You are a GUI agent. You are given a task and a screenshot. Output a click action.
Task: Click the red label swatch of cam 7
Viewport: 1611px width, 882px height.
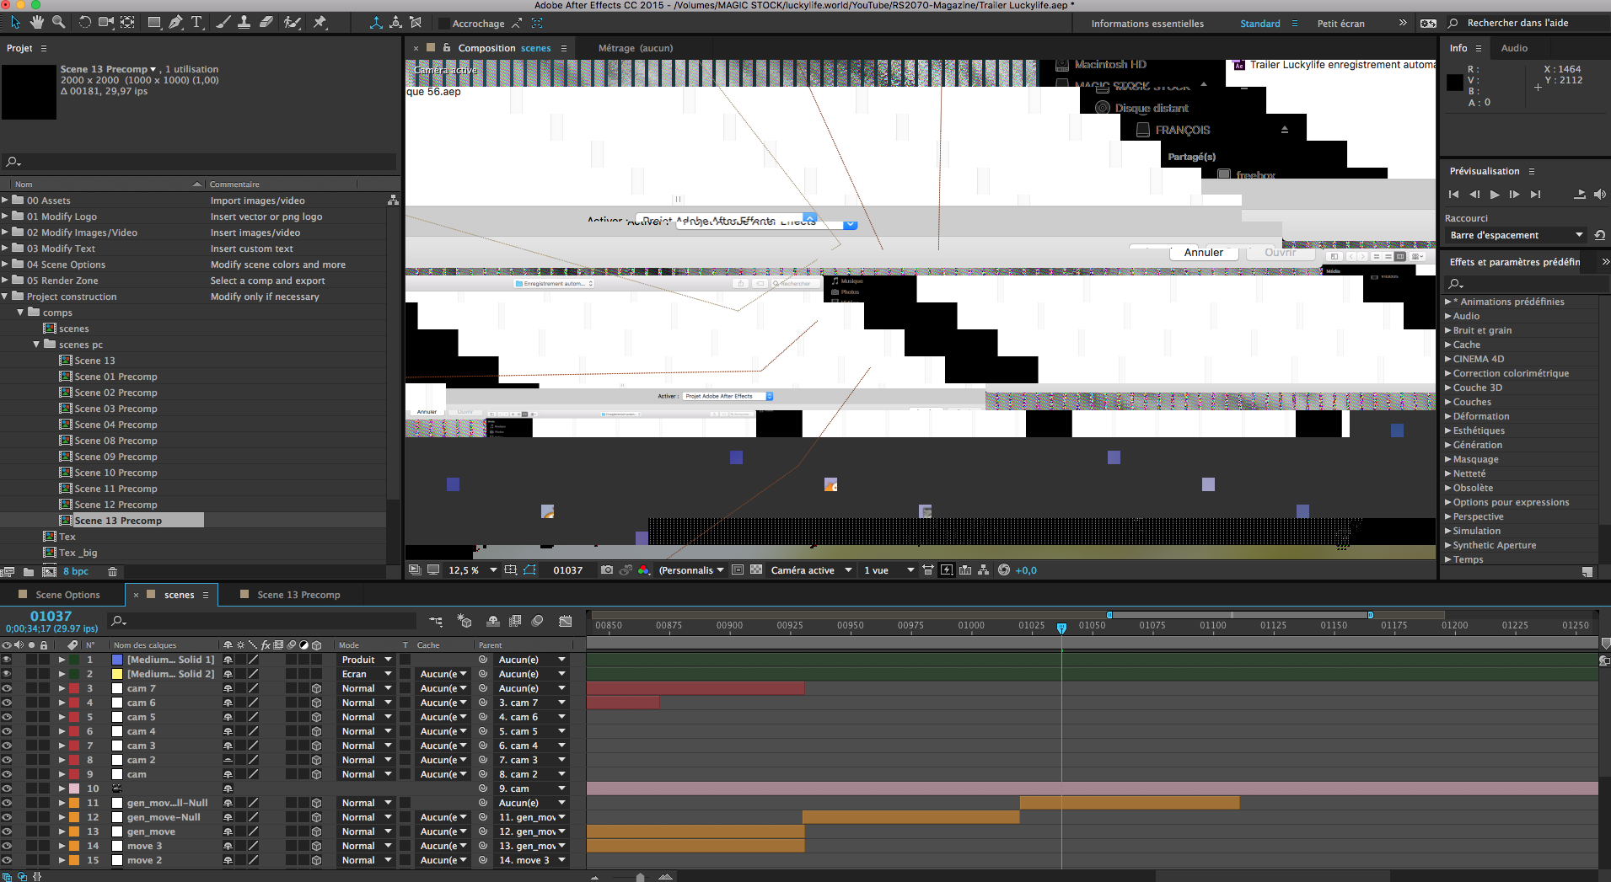click(x=74, y=688)
